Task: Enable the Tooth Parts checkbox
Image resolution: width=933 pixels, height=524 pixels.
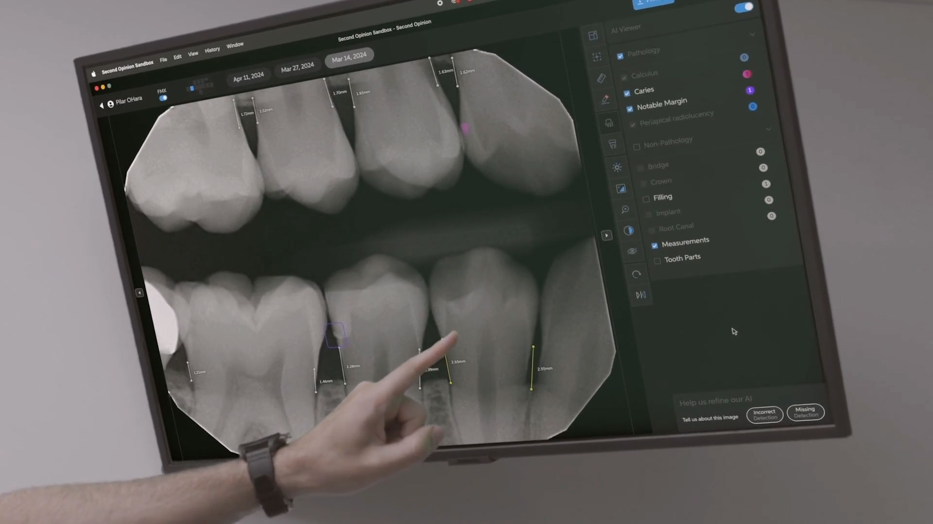Action: 657,261
